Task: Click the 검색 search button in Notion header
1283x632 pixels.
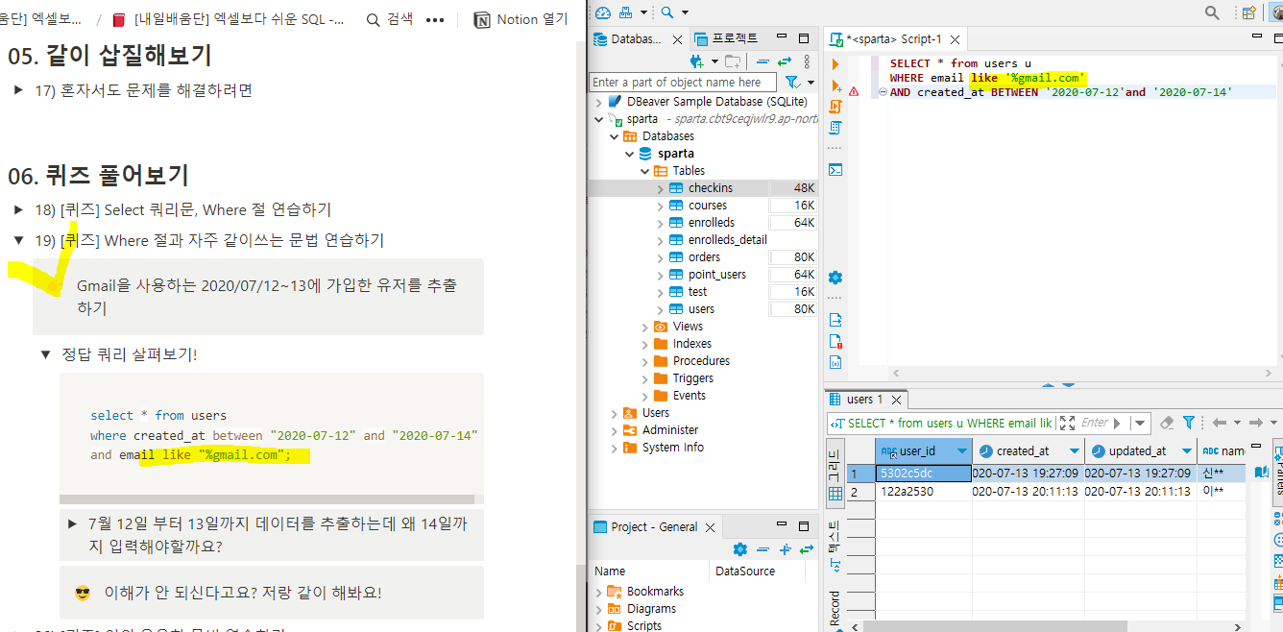Action: [390, 19]
